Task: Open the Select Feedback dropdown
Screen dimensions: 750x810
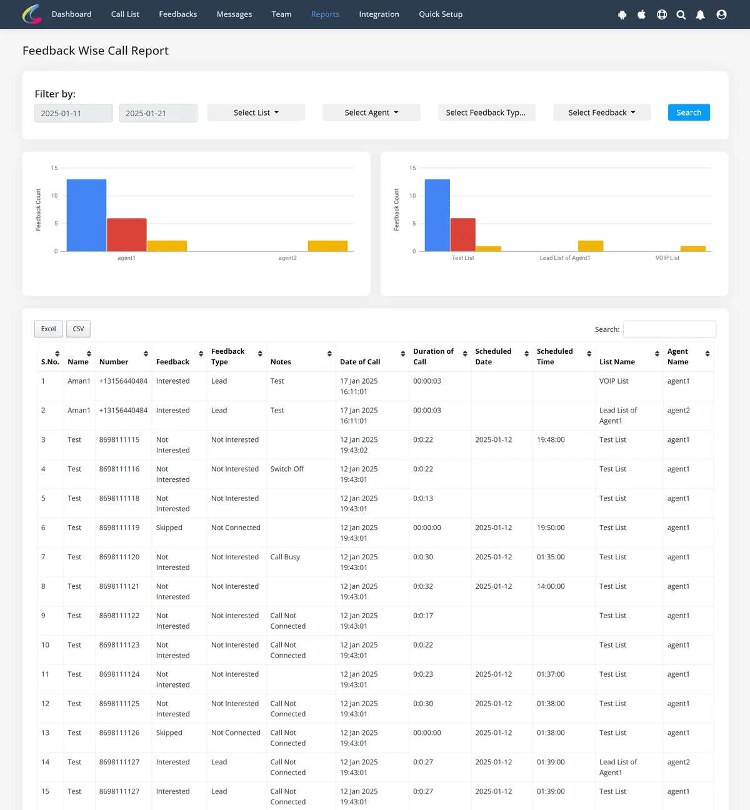Action: [x=602, y=112]
